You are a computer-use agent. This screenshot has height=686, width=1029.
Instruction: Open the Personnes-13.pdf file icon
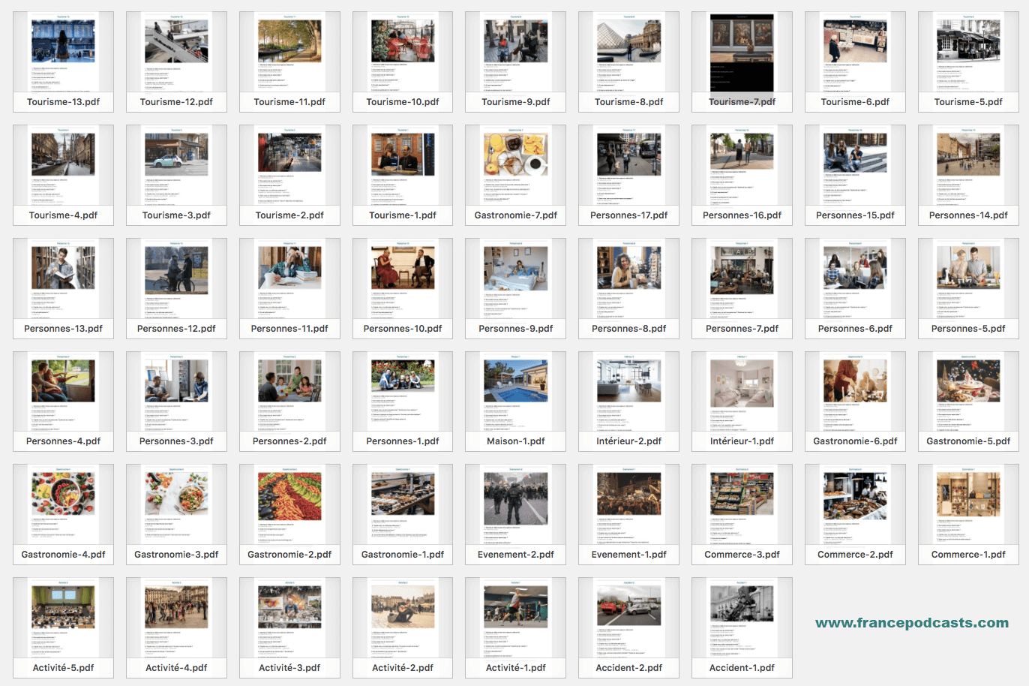(x=63, y=279)
